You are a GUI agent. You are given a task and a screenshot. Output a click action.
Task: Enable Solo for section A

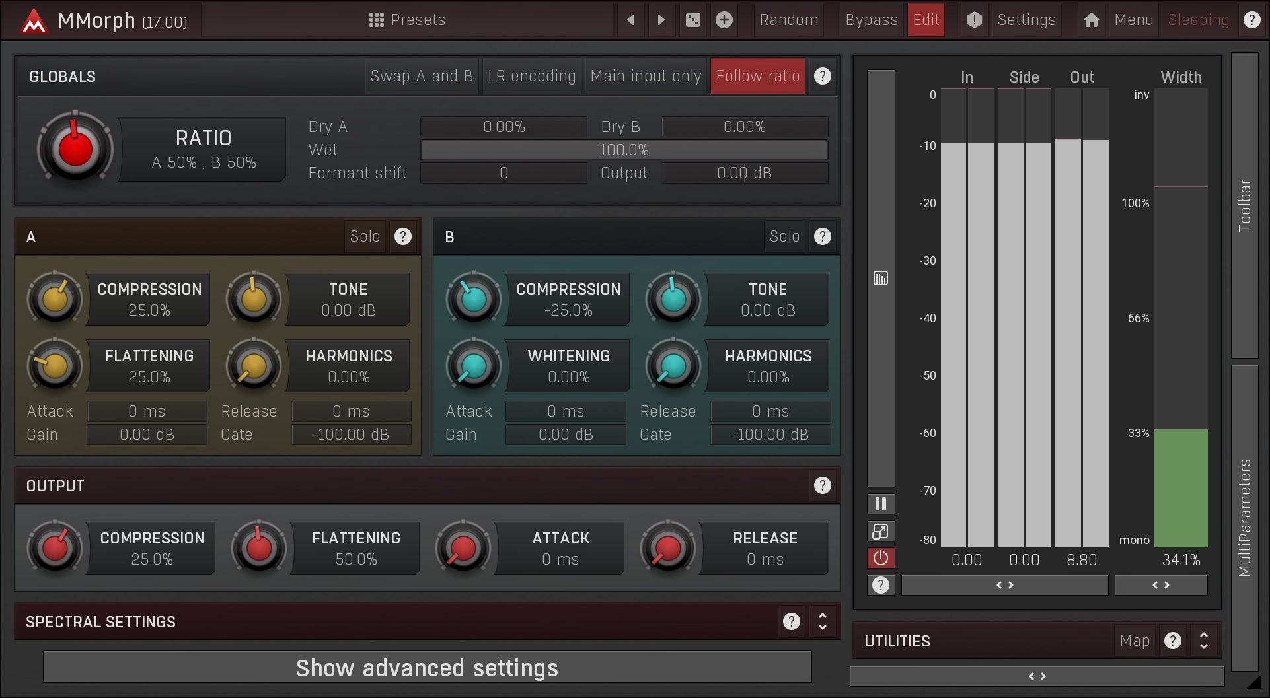pyautogui.click(x=365, y=236)
